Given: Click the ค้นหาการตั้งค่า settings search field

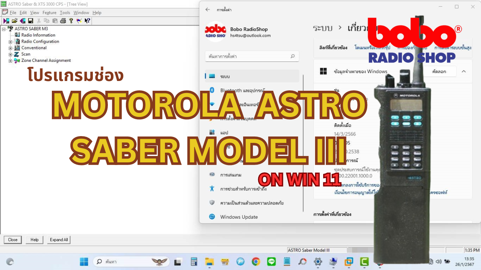Looking at the screenshot, I should [x=248, y=56].
